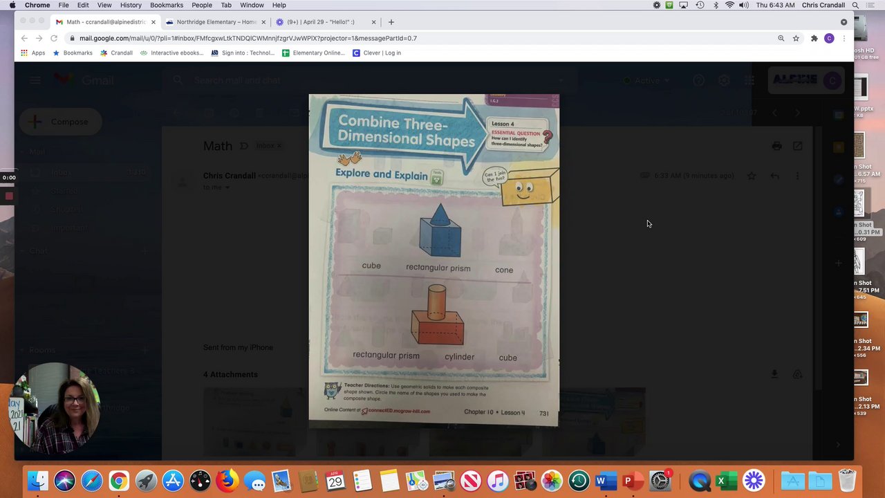Open Microsoft Excel from the Dock
This screenshot has width=885, height=498.
click(726, 480)
